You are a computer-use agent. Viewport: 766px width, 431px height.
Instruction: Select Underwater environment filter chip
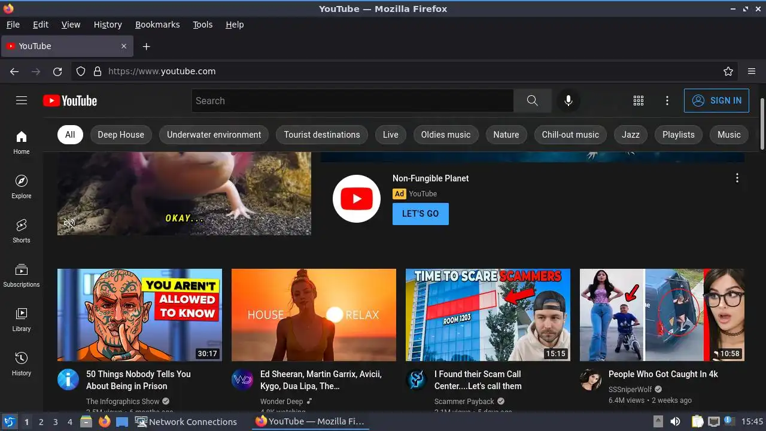(x=214, y=135)
